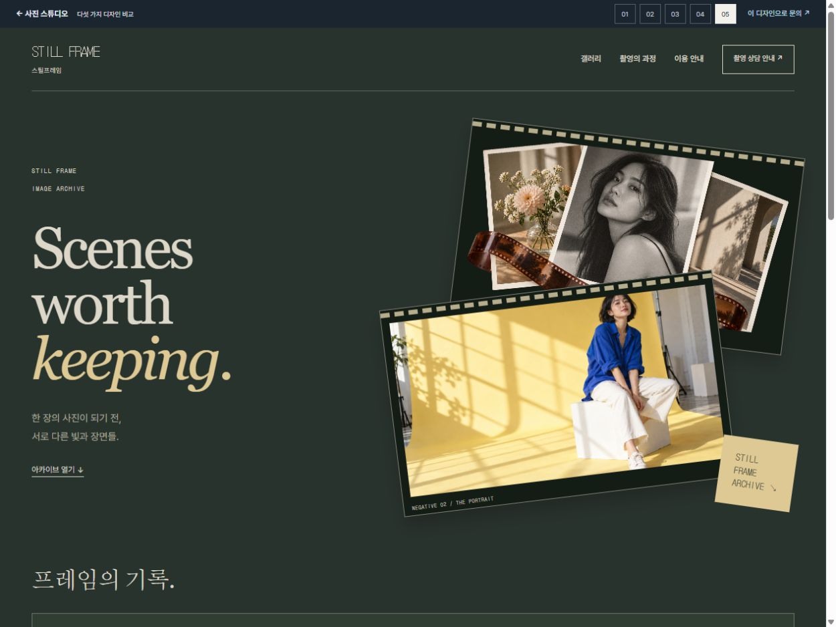
Task: Click the IMAGE ARCHIVE label
Action: pyautogui.click(x=58, y=189)
